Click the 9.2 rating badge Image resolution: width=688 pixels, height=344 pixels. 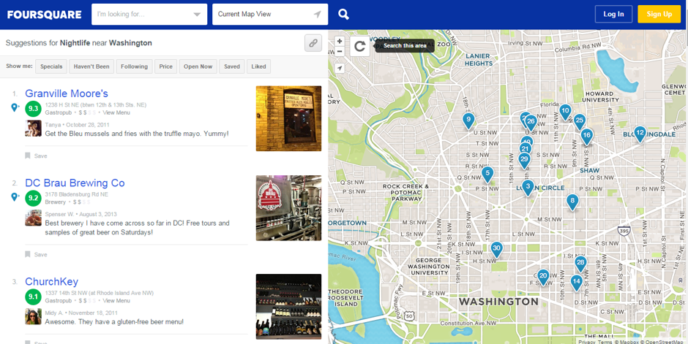pos(33,198)
